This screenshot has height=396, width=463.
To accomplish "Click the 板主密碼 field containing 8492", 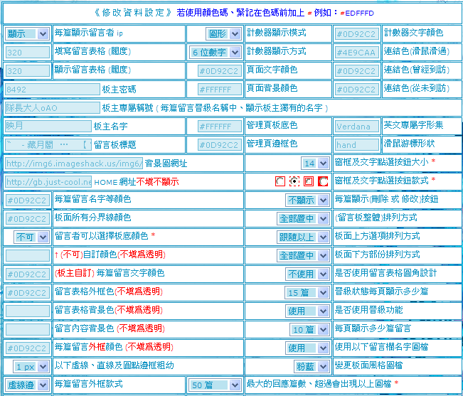I will coord(52,89).
